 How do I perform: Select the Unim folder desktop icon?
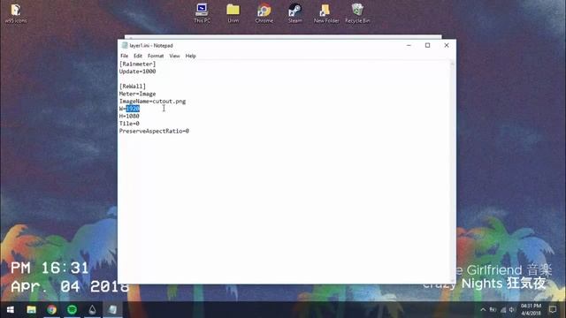pyautogui.click(x=233, y=13)
